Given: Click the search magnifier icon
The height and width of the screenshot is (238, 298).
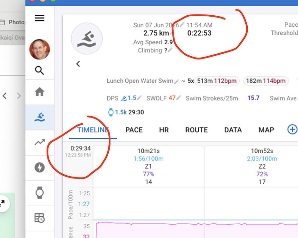Looking at the screenshot, I should click(x=39, y=70).
